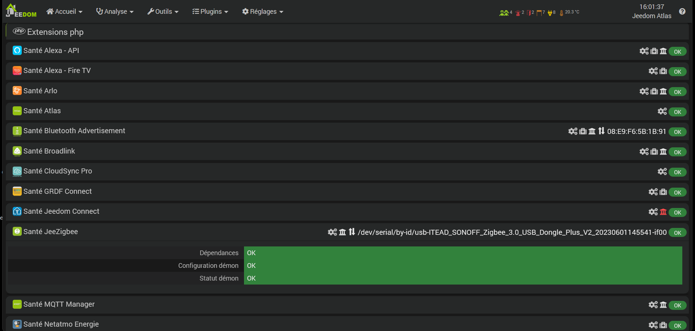The height and width of the screenshot is (331, 695).
Task: Click the medkit icon on Alexa - Fire TV row
Action: point(663,71)
